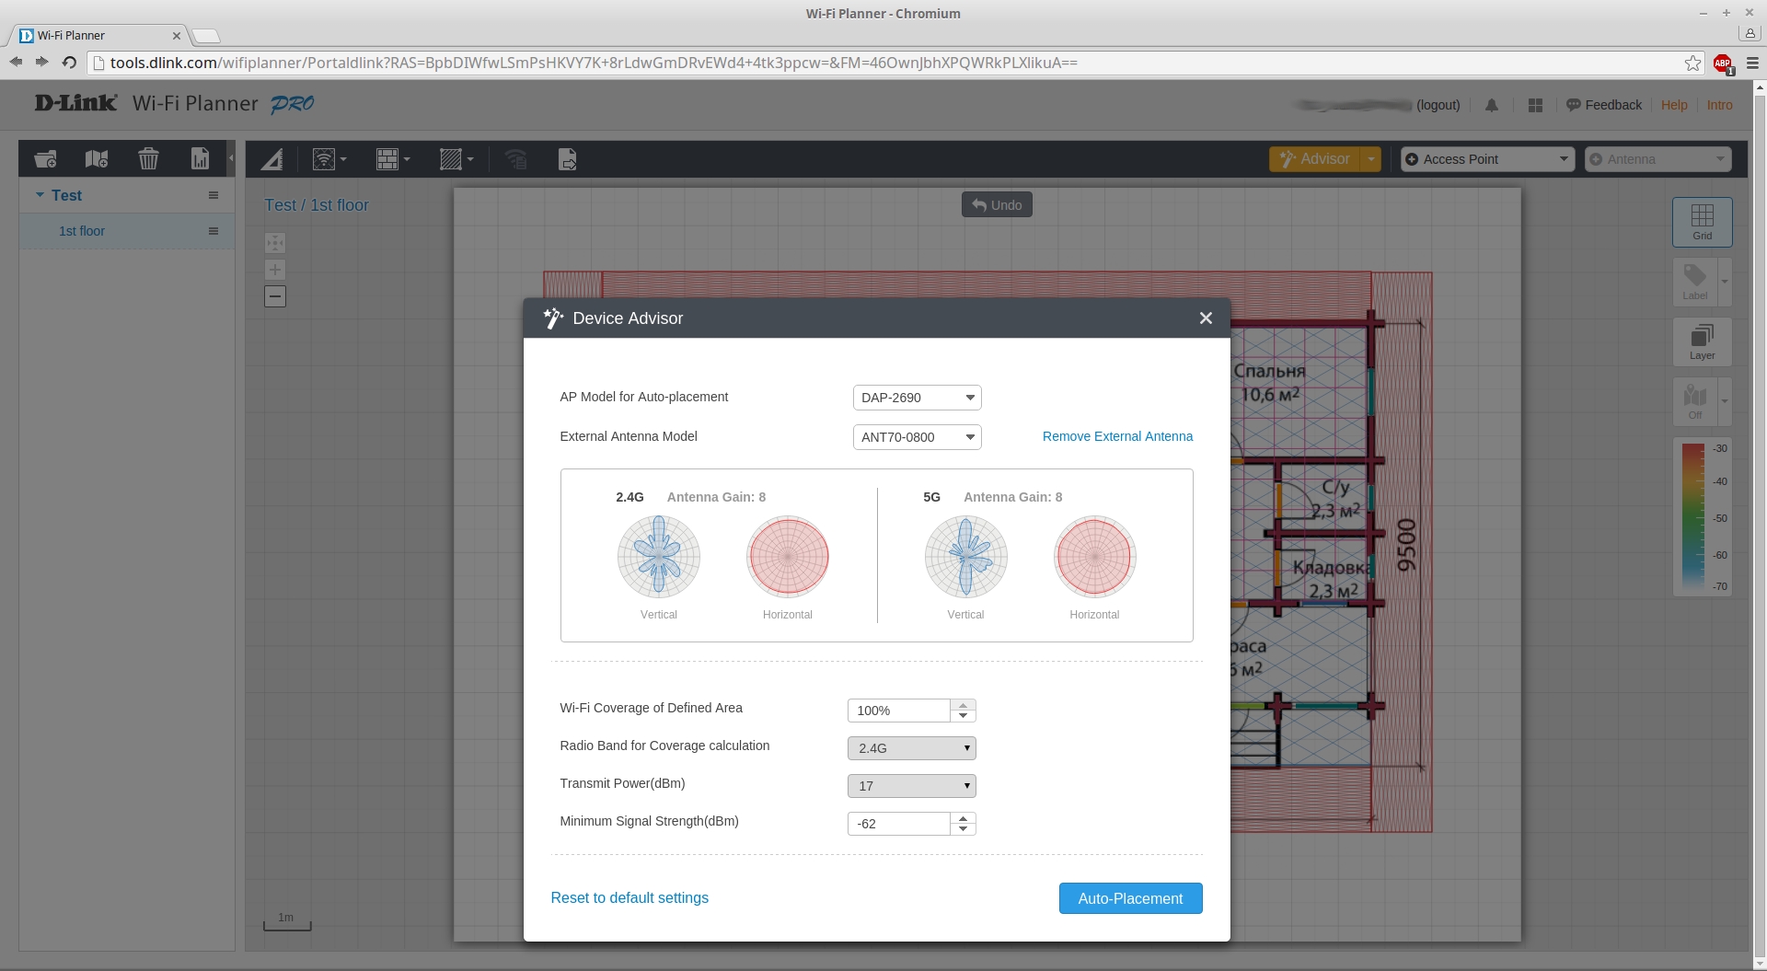
Task: Open the Transmit Power dropdown
Action: coord(911,786)
